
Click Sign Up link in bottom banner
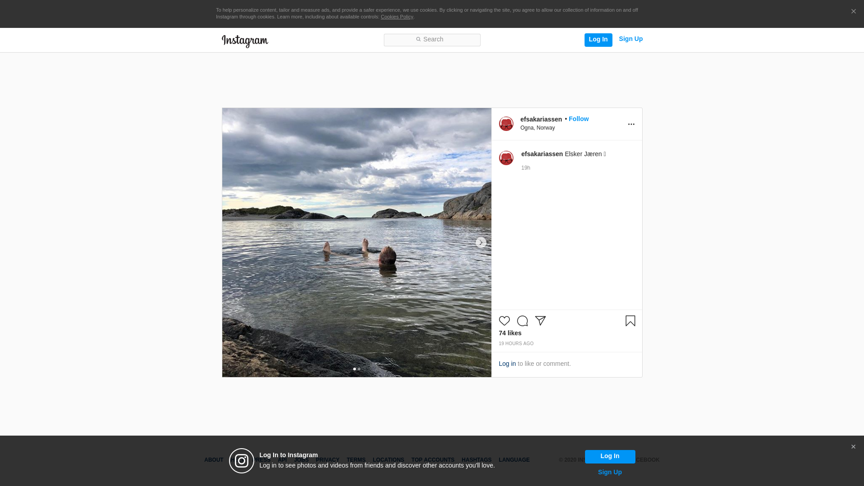pyautogui.click(x=610, y=472)
